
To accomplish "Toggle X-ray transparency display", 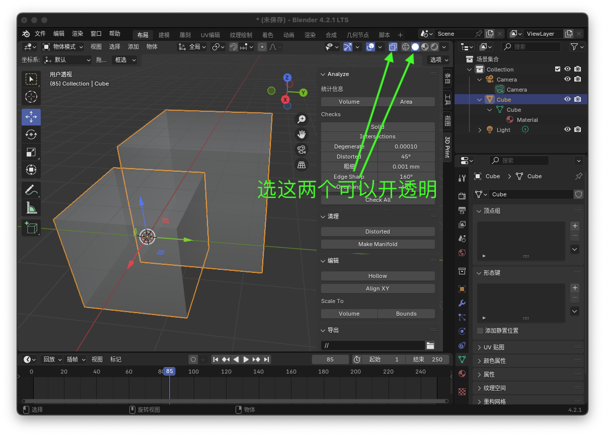I will [393, 47].
